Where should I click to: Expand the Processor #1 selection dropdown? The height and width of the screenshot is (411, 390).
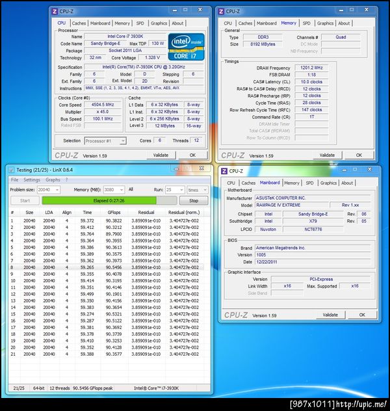(x=123, y=141)
